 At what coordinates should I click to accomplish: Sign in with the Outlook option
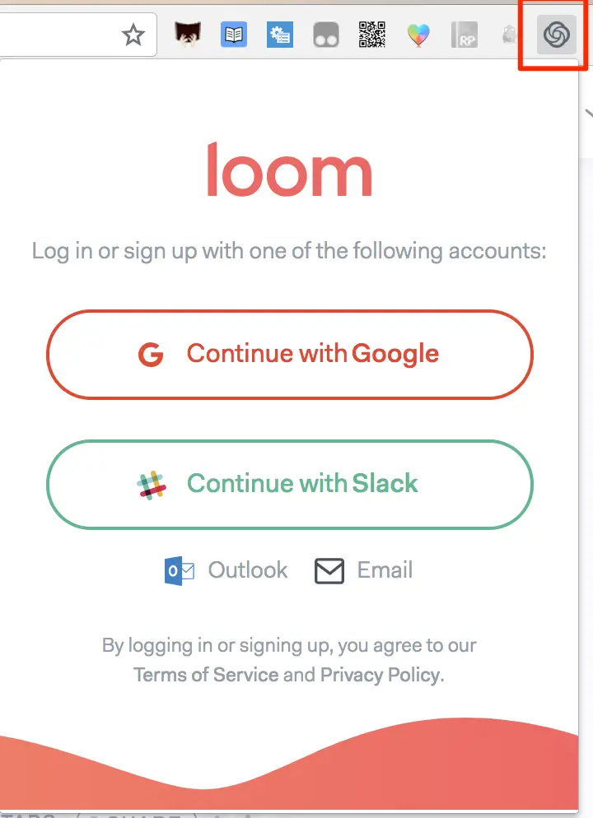226,570
